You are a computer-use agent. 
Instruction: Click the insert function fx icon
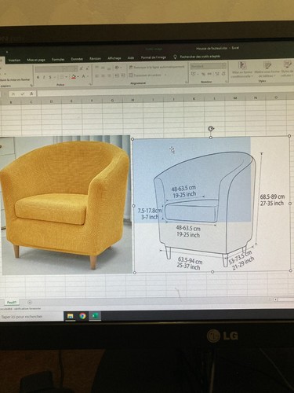31,94
